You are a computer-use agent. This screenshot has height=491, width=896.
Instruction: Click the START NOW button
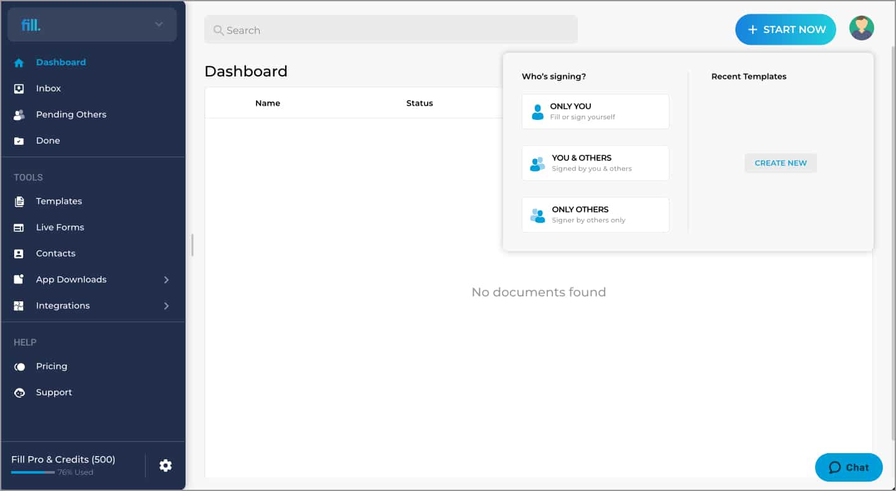pos(786,29)
